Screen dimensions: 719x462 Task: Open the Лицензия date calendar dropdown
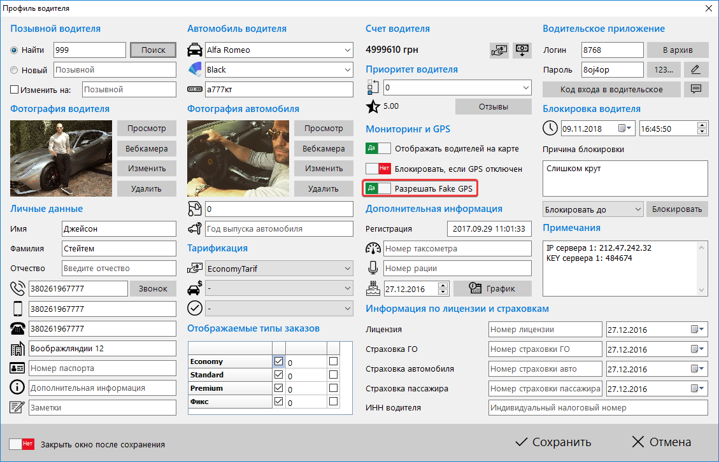click(x=698, y=329)
